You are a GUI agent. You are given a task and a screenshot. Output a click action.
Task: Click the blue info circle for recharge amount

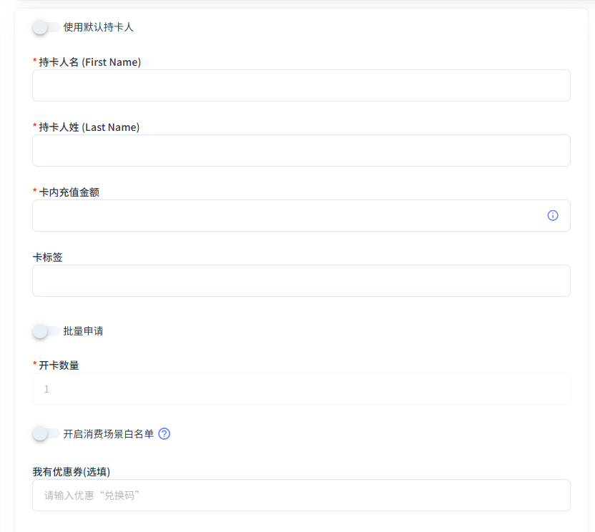[552, 215]
